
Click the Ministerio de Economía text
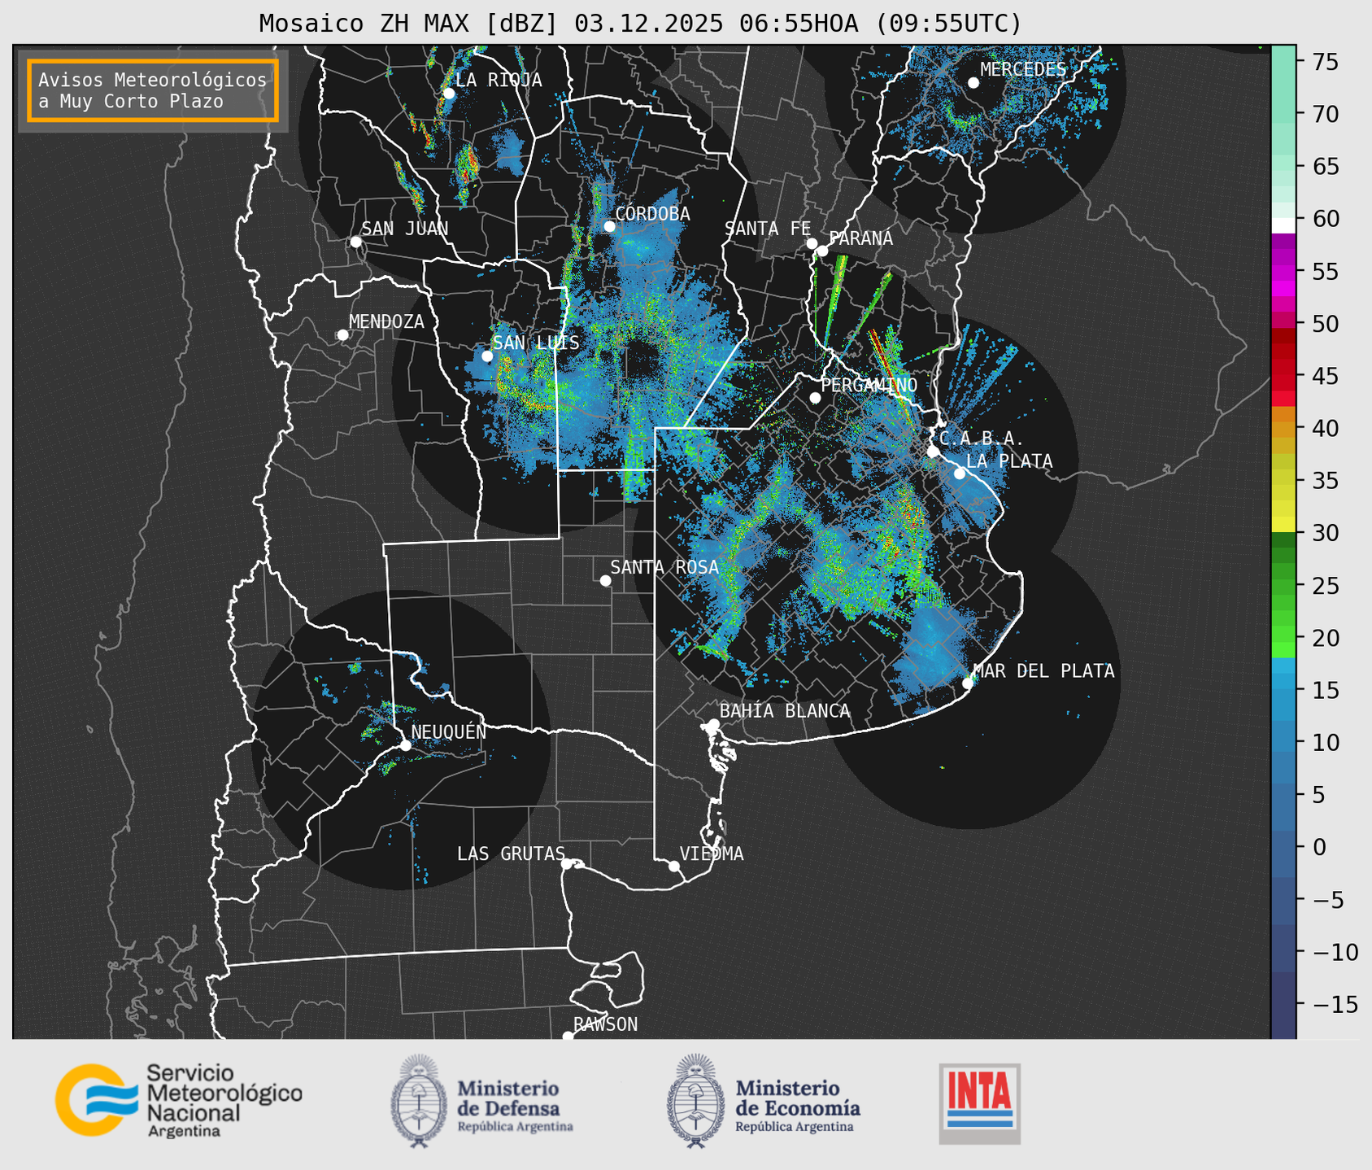(x=798, y=1106)
